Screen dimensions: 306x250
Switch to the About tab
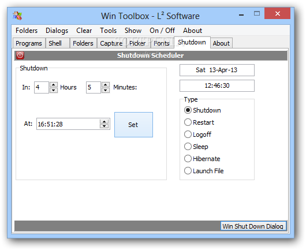[221, 43]
